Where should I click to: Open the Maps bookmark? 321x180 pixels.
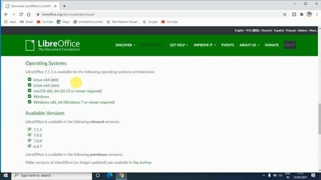pos(63,21)
